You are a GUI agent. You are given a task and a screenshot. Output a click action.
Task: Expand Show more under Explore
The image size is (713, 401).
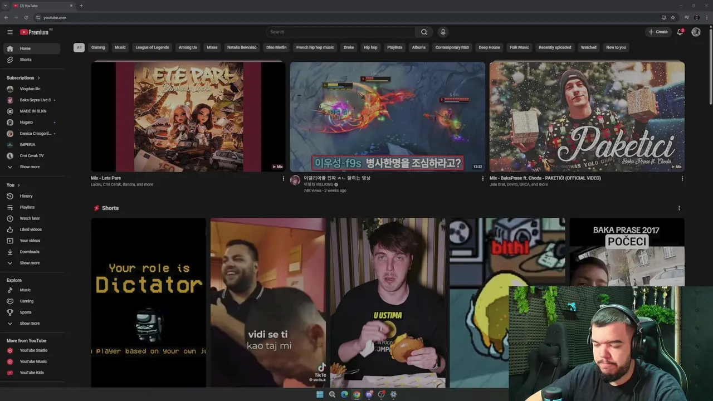click(32, 324)
